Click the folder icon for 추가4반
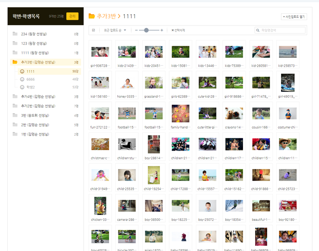Viewport: 319px width, 251px height. tap(15, 96)
